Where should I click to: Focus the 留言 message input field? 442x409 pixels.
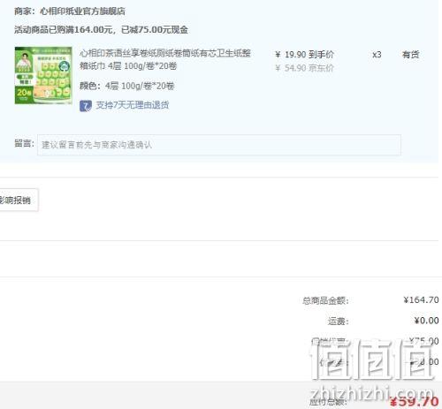(x=219, y=145)
